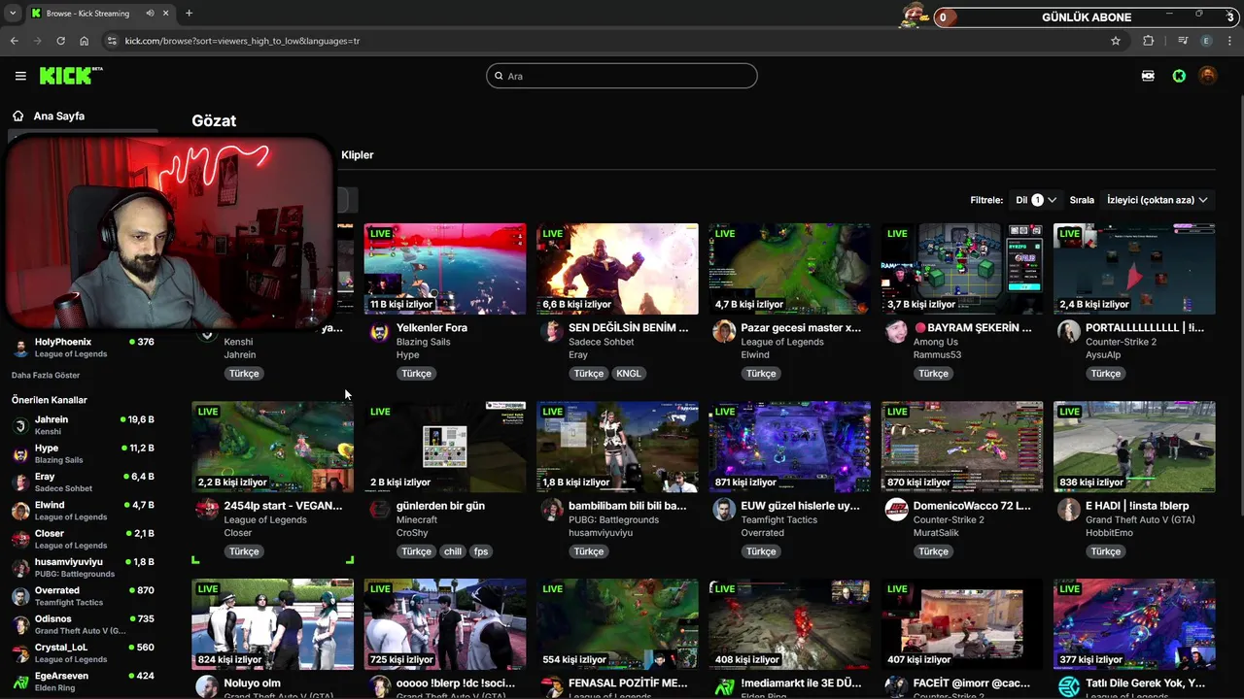Click the Chrome profile avatar
Viewport: 1244px width, 699px height.
(1206, 41)
